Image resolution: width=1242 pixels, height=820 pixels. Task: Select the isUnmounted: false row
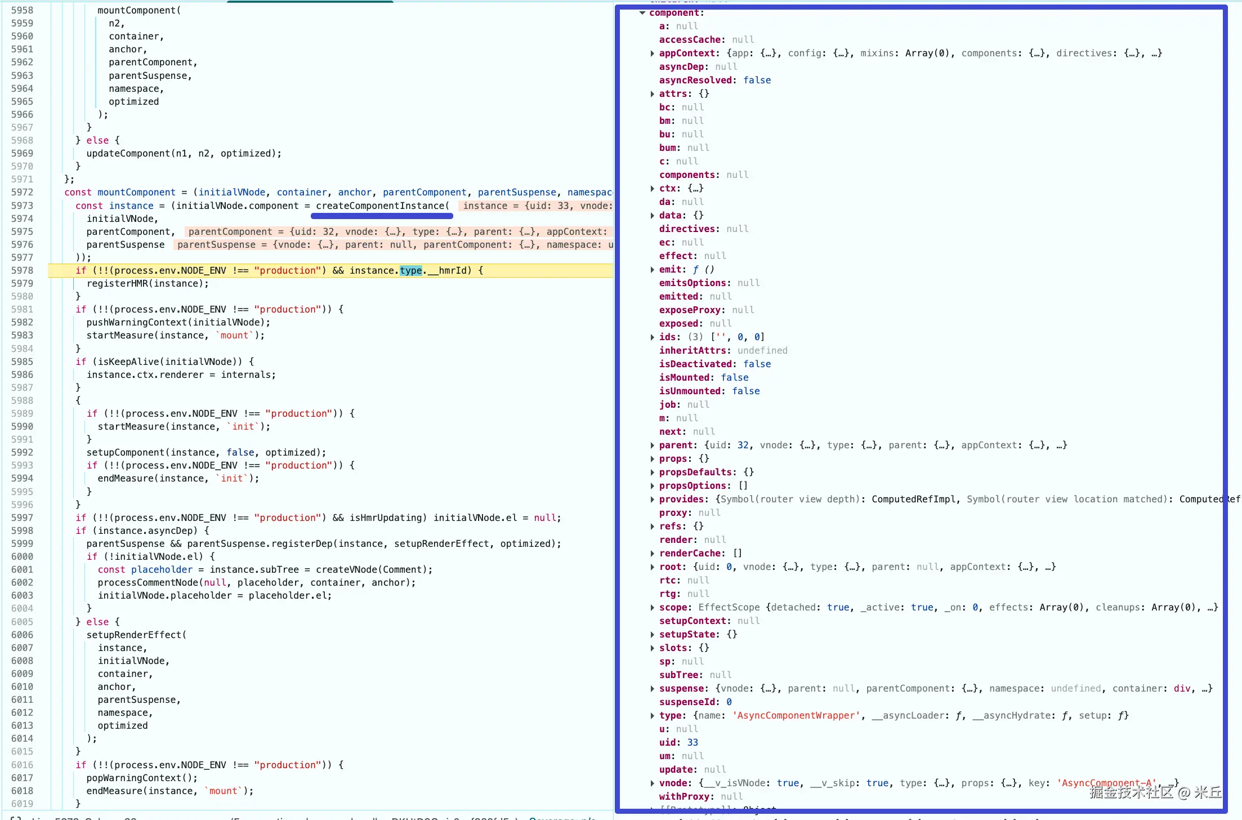pyautogui.click(x=709, y=391)
